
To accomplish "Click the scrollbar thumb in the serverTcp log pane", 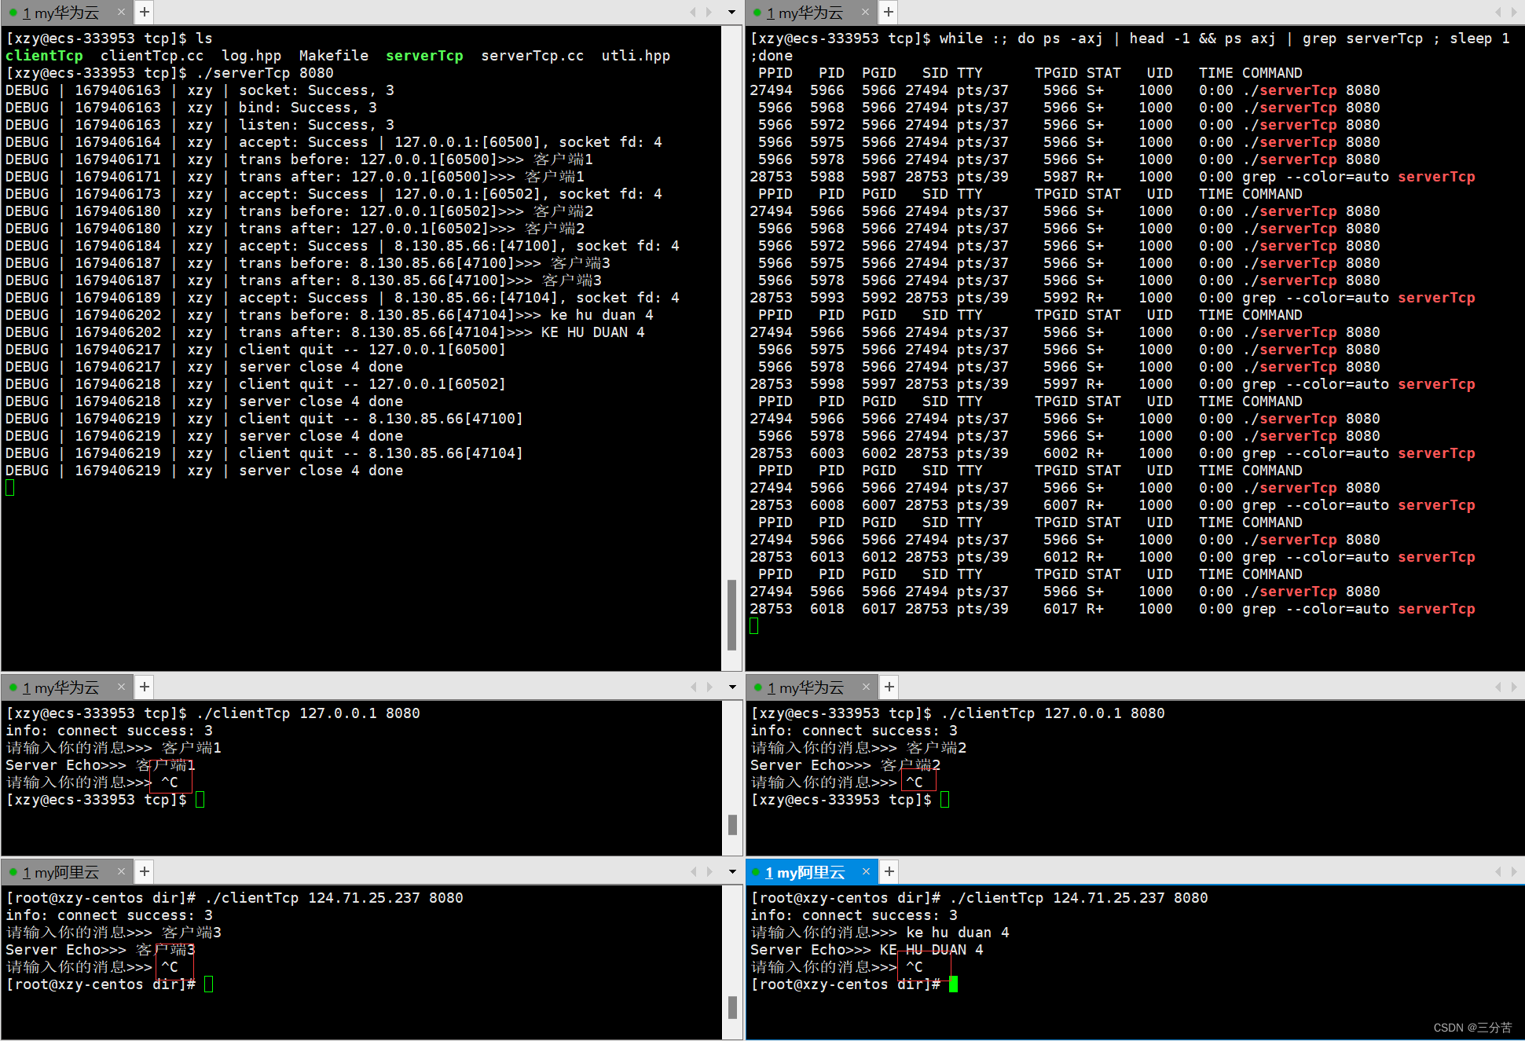I will (731, 614).
